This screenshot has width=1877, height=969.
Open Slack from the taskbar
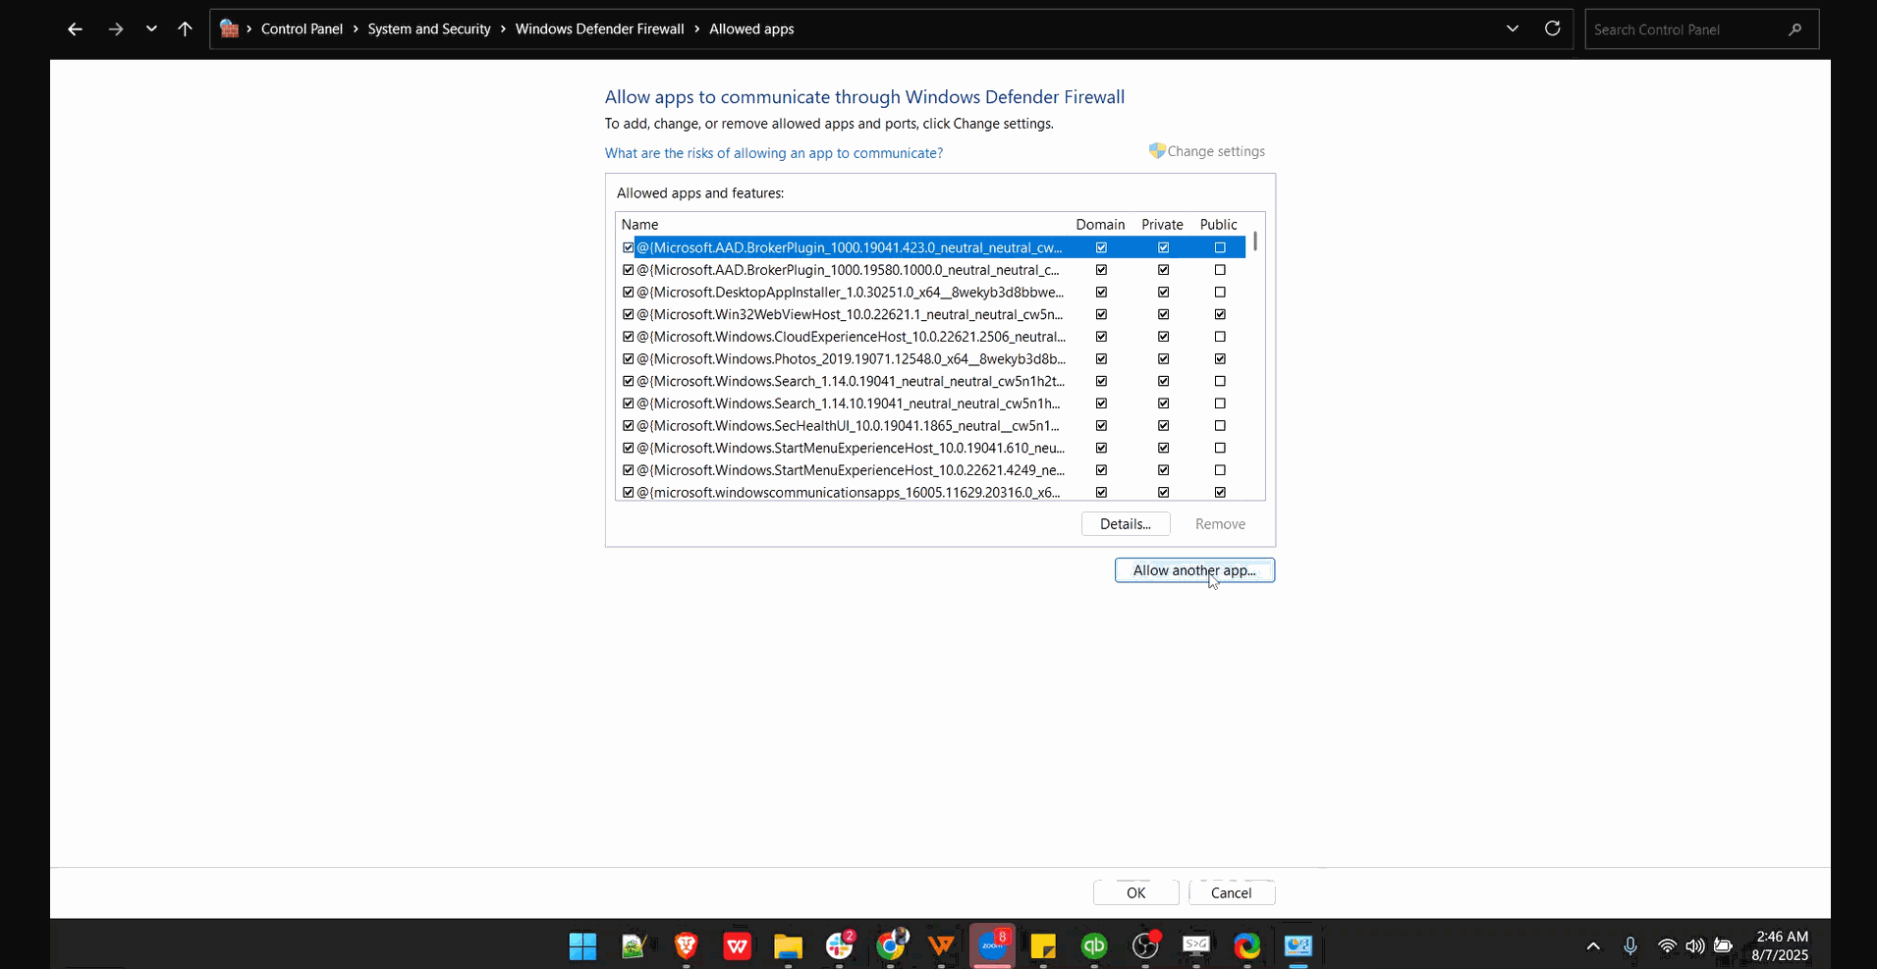[x=840, y=945]
